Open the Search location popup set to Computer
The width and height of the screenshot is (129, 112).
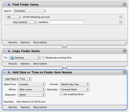pyautogui.click(x=30, y=11)
